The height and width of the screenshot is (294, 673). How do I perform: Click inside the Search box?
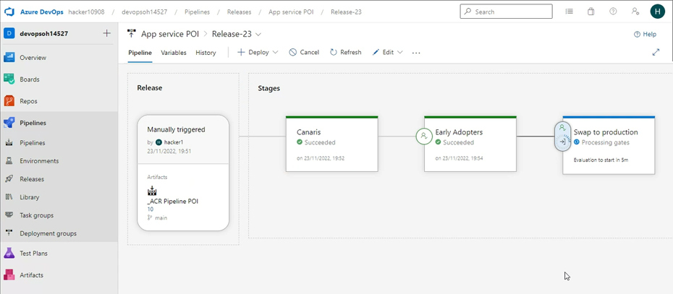click(506, 12)
